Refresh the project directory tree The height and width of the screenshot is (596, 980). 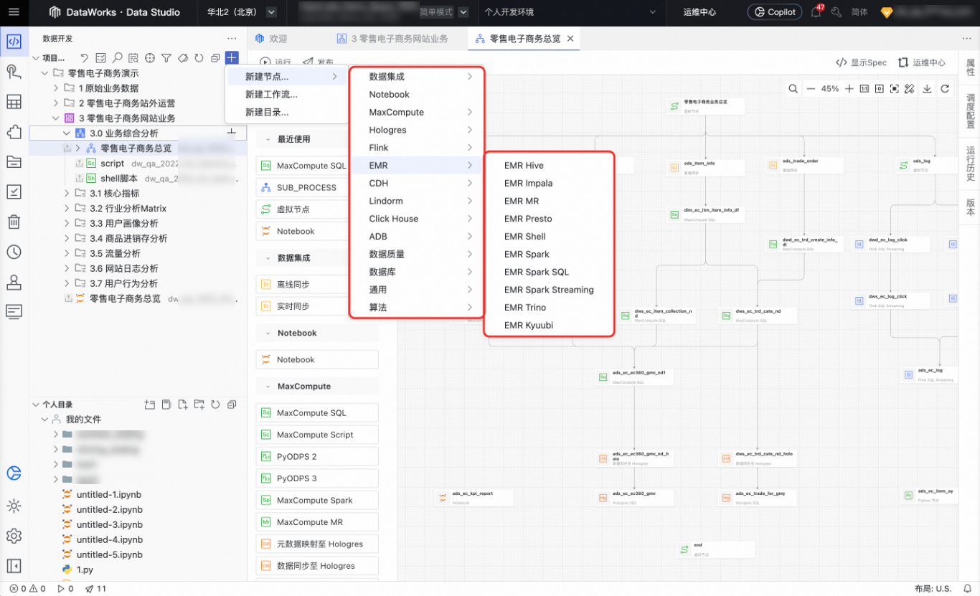point(199,57)
